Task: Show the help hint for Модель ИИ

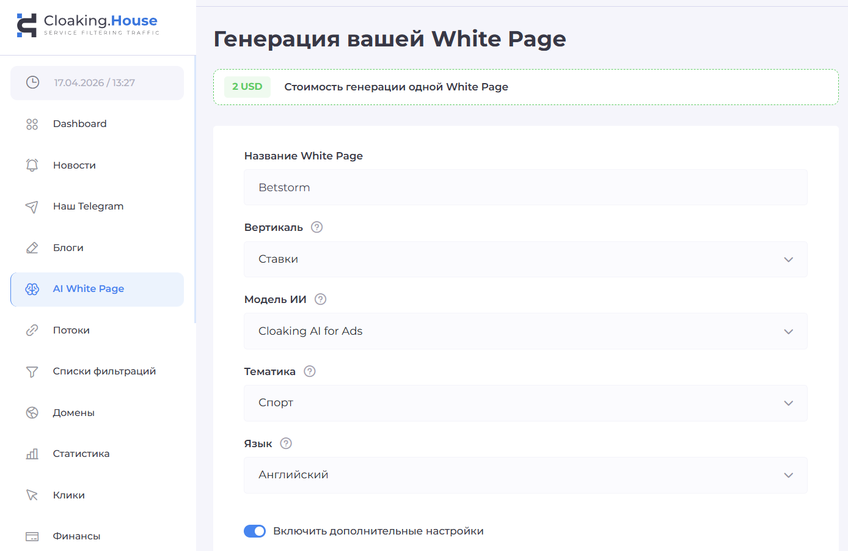Action: tap(320, 299)
